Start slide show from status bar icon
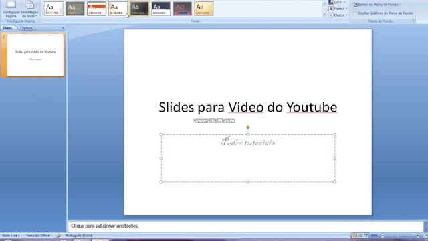 click(366, 236)
